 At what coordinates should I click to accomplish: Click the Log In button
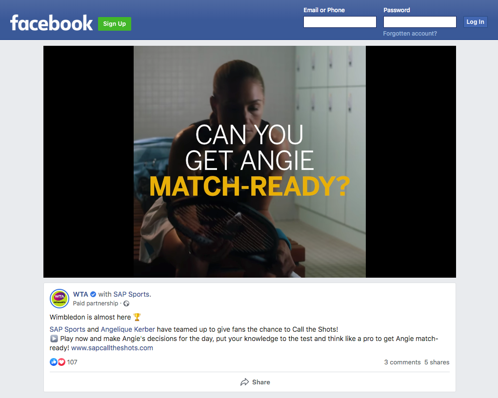click(475, 22)
